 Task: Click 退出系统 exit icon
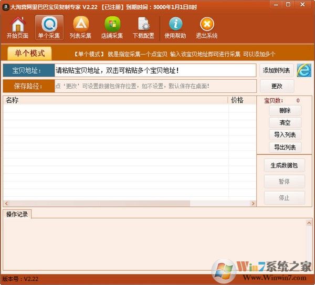pos(207,28)
